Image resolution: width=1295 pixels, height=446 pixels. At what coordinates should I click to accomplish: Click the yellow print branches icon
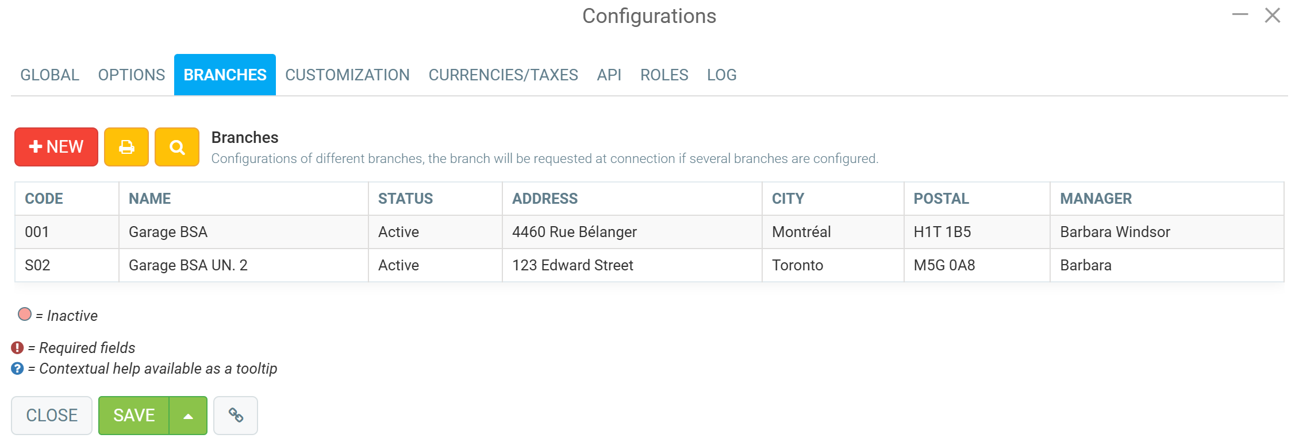tap(126, 147)
